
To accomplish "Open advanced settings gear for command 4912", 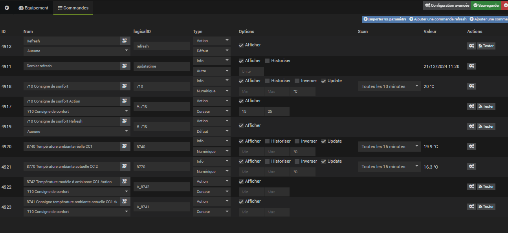I will (x=471, y=46).
